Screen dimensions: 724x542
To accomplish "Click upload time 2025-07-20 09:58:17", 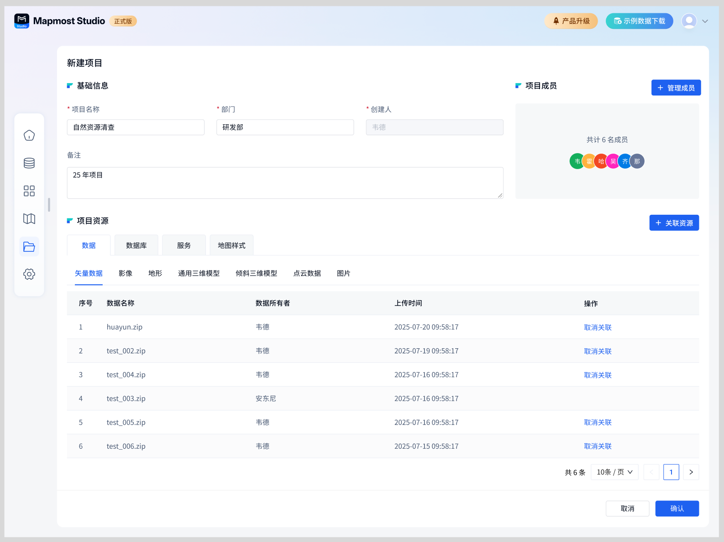I will click(426, 327).
